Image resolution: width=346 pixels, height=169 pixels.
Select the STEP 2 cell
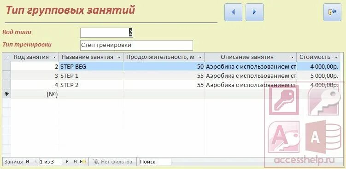click(91, 85)
